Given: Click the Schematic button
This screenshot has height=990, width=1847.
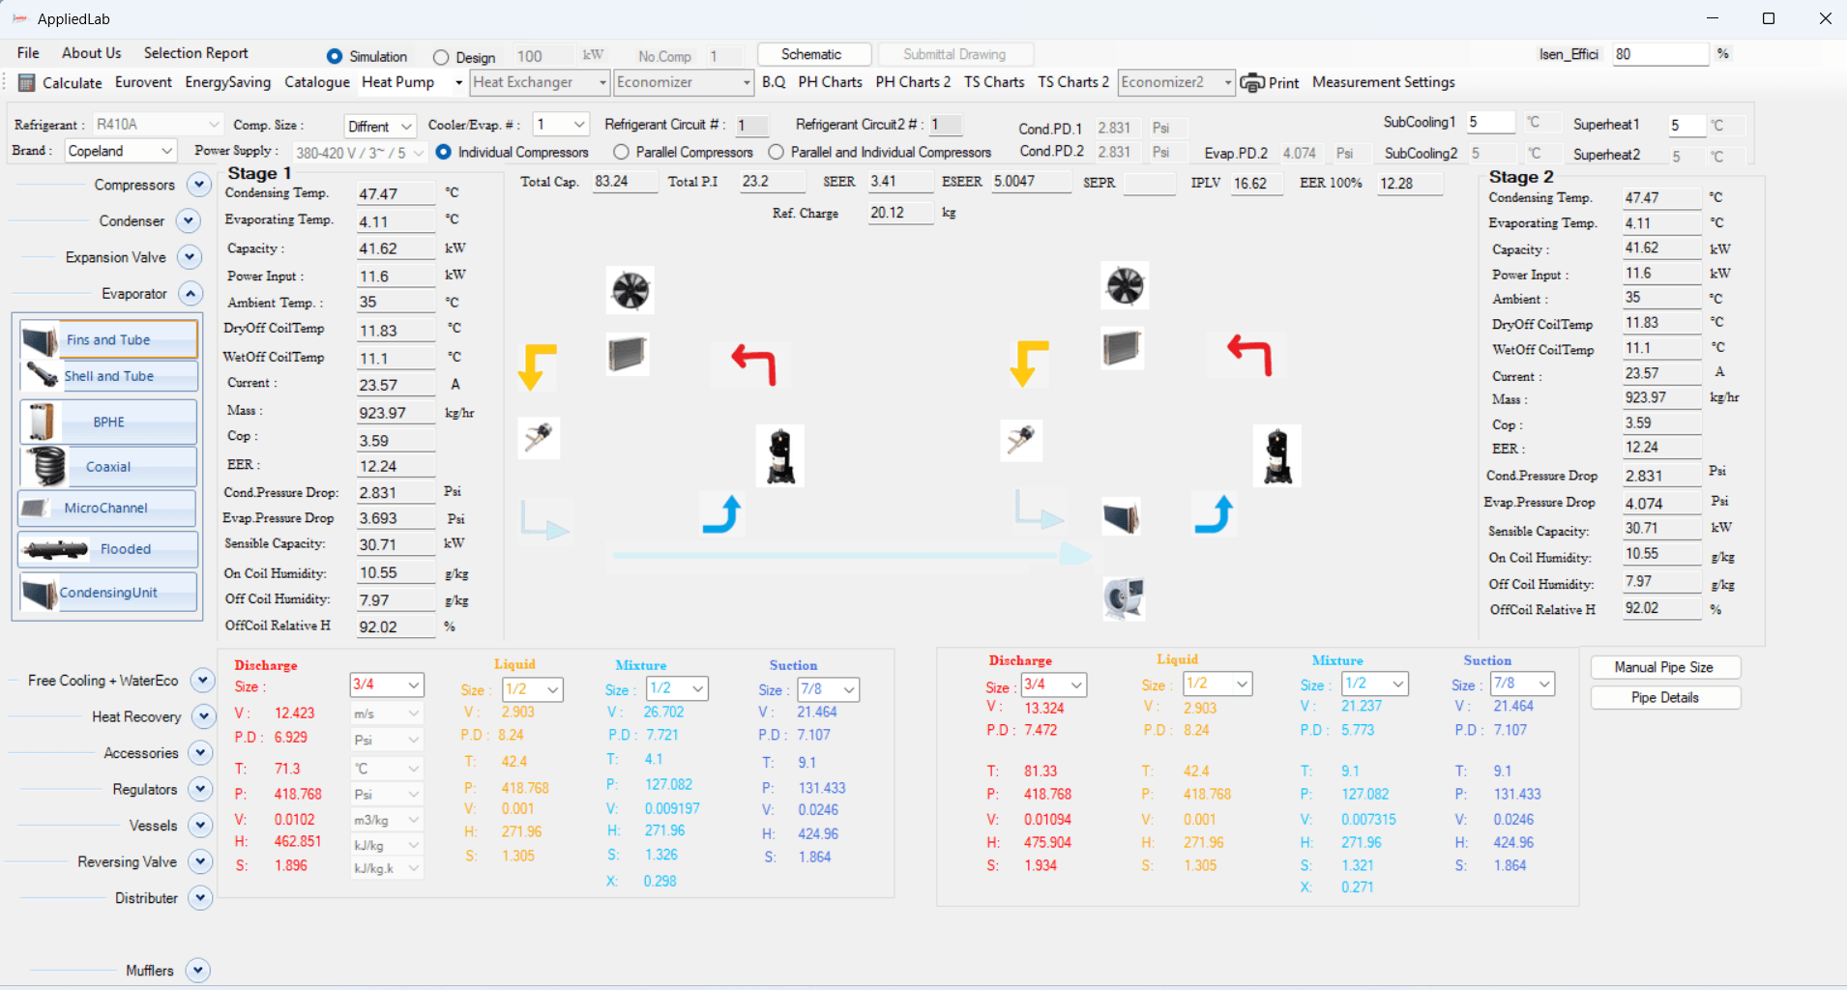Looking at the screenshot, I should (x=813, y=55).
